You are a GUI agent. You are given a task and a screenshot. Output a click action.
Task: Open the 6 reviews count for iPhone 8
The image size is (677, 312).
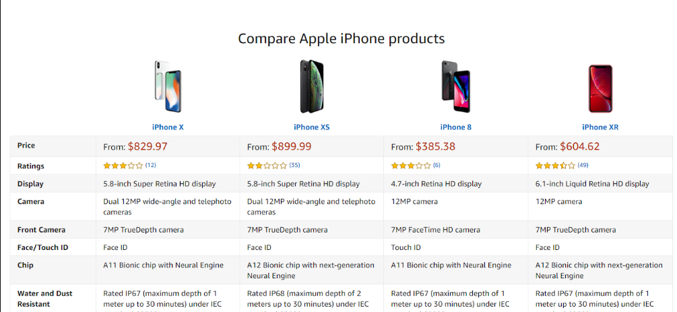tap(437, 165)
